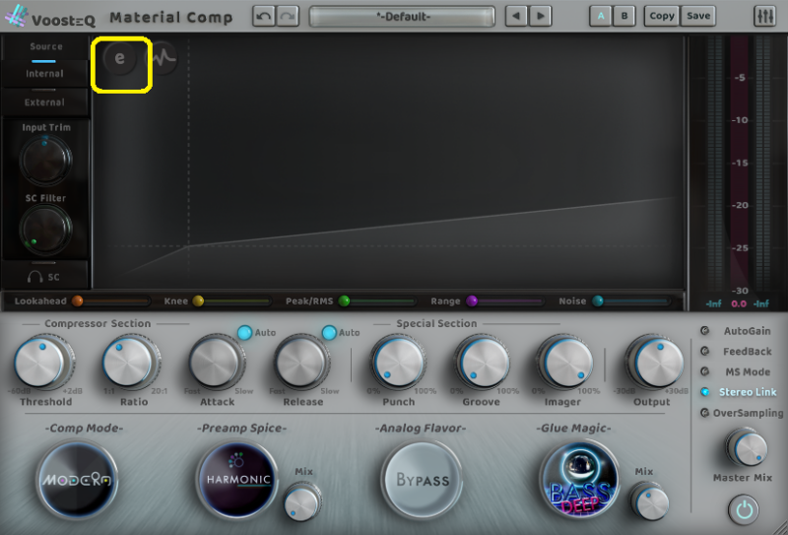Select the External source tab

click(44, 101)
